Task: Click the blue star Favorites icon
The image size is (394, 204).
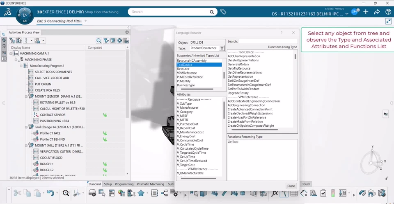Action: (x=141, y=193)
